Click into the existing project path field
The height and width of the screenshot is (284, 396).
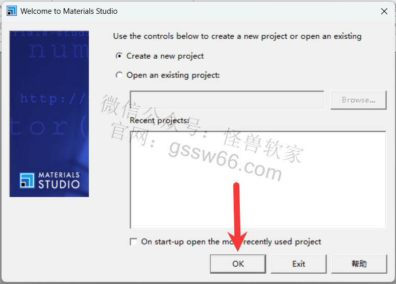point(227,100)
